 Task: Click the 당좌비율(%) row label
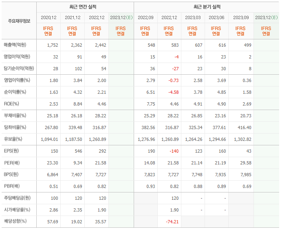pyautogui.click(x=15, y=127)
